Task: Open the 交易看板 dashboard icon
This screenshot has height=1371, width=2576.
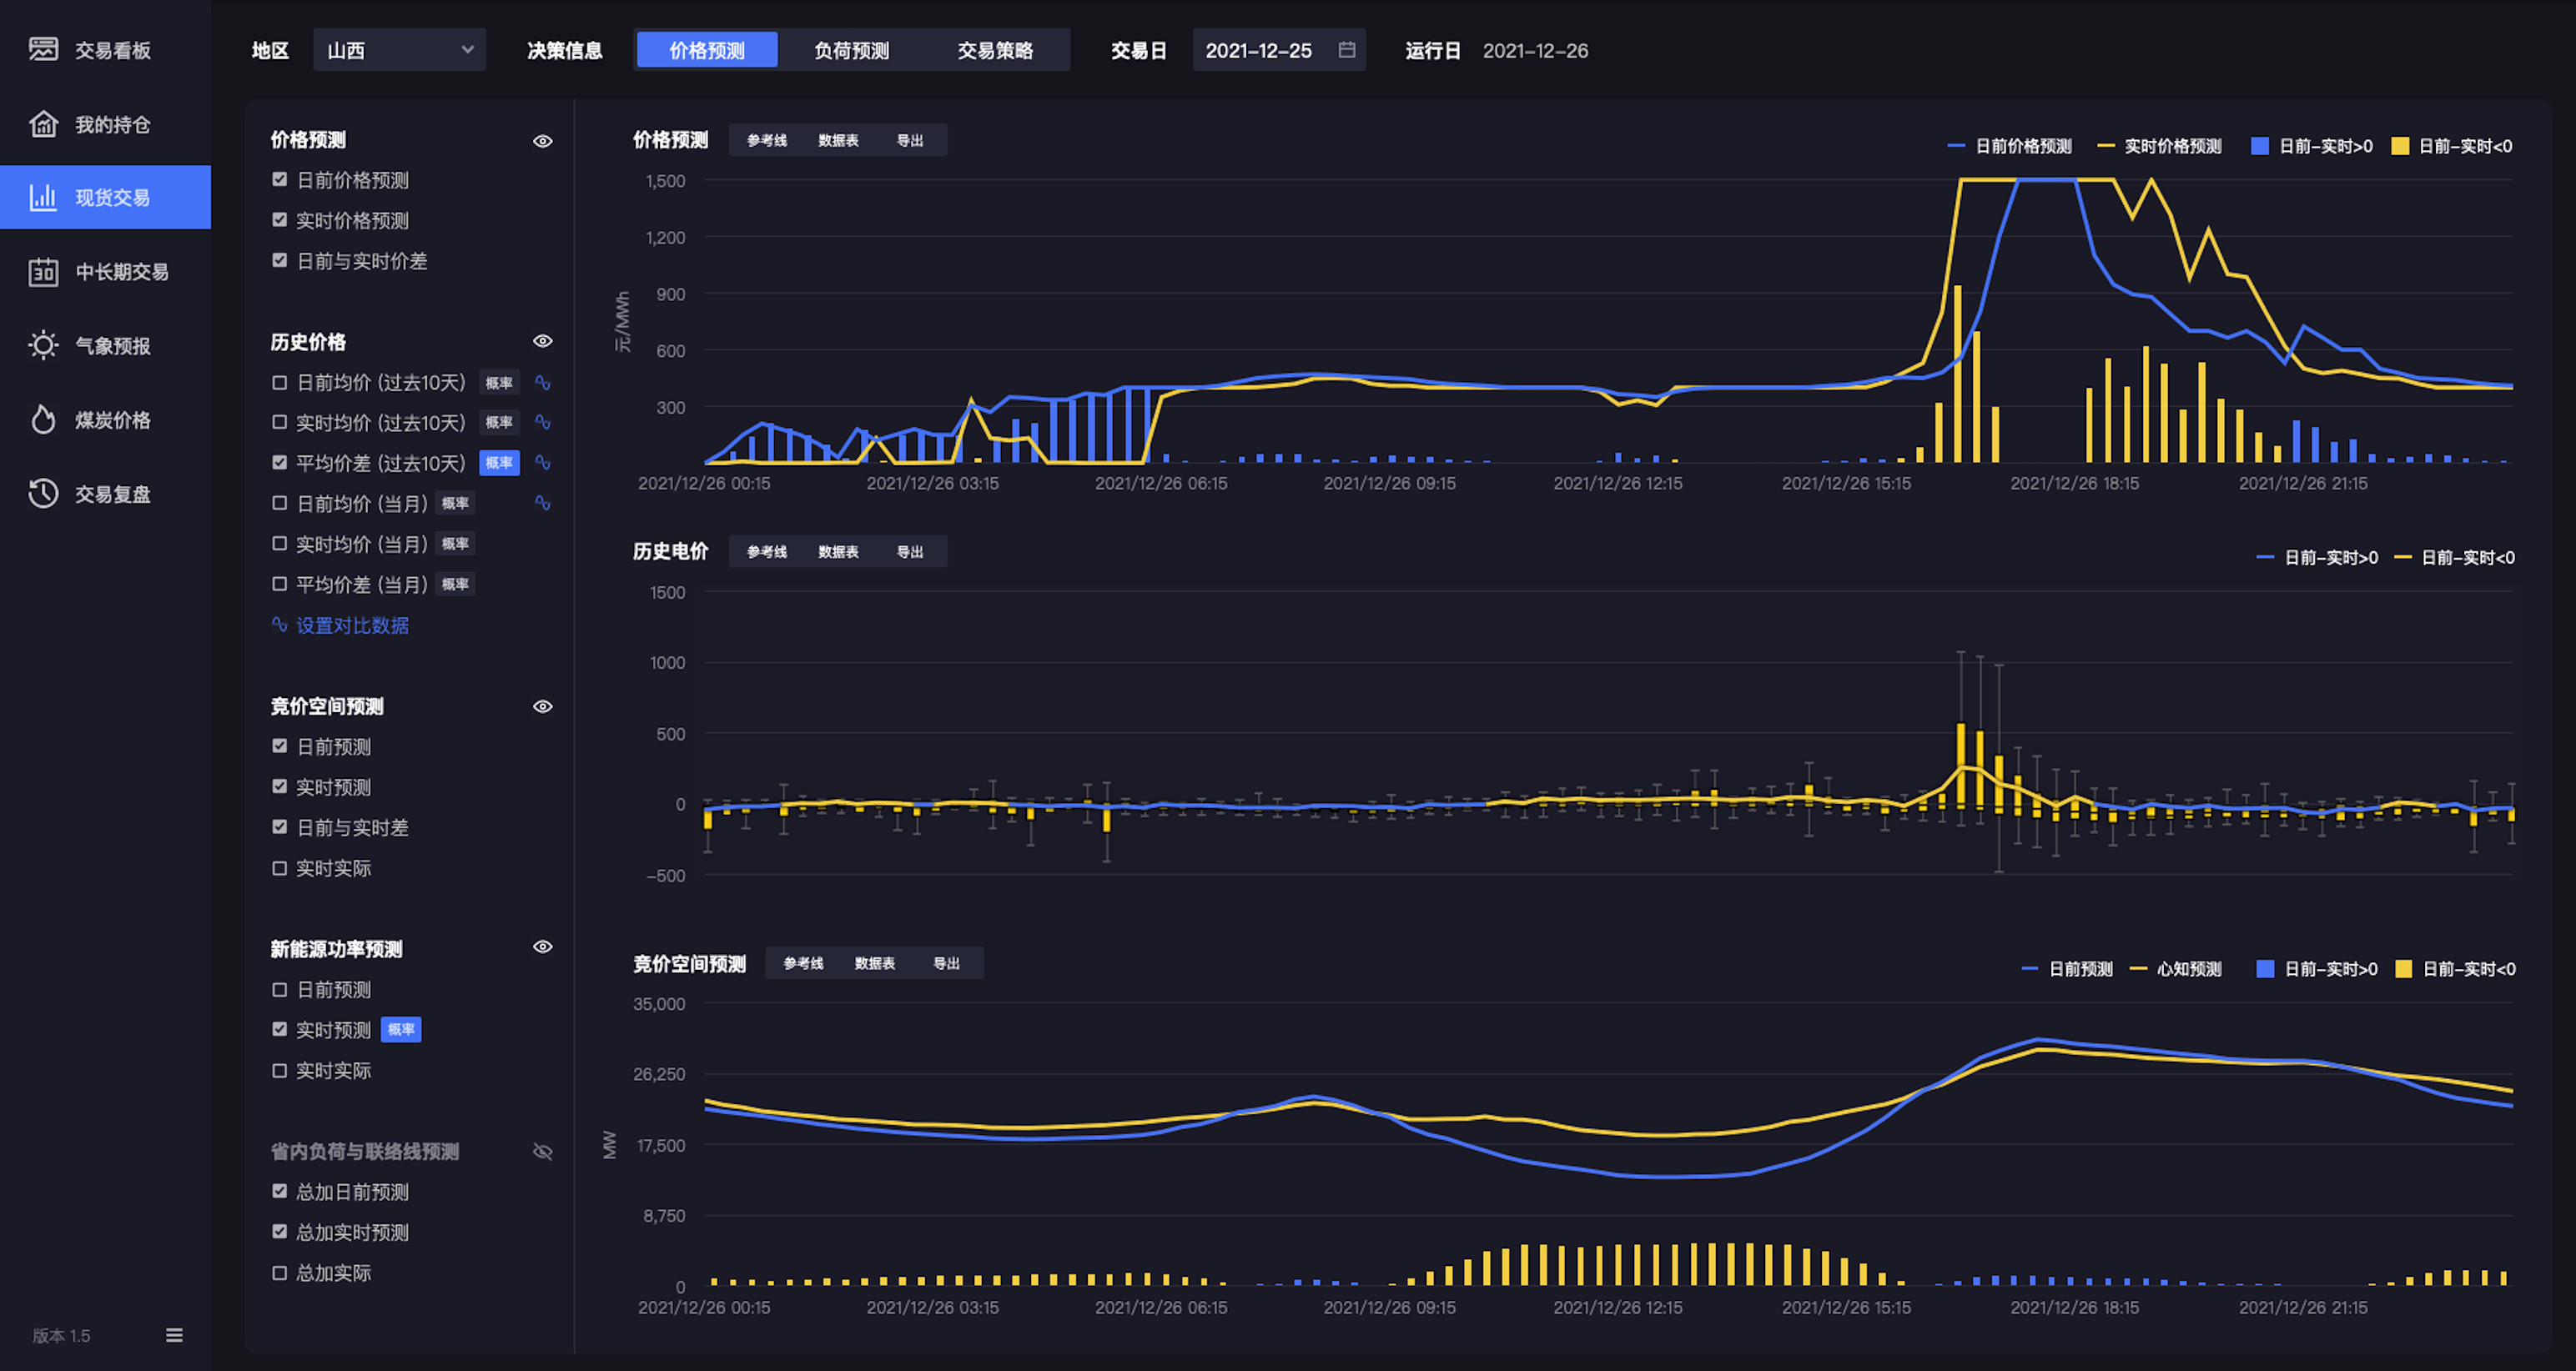Action: click(43, 49)
